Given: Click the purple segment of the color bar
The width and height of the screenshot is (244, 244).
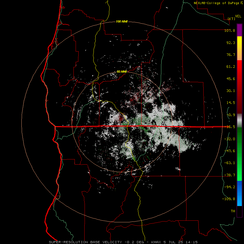Looking at the screenshot, I should [x=239, y=30].
